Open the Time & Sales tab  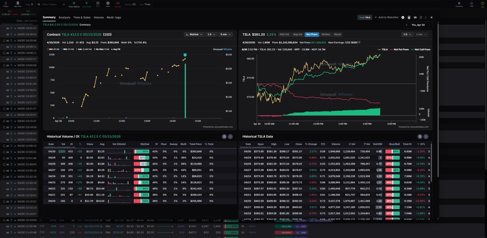82,17
